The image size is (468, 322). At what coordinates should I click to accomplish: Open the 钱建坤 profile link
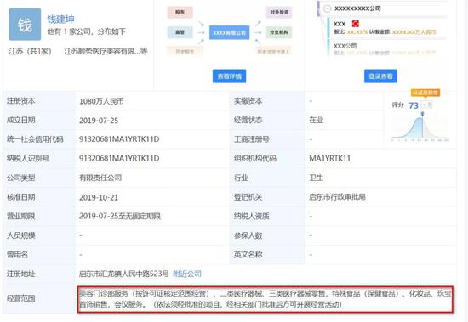click(x=60, y=20)
